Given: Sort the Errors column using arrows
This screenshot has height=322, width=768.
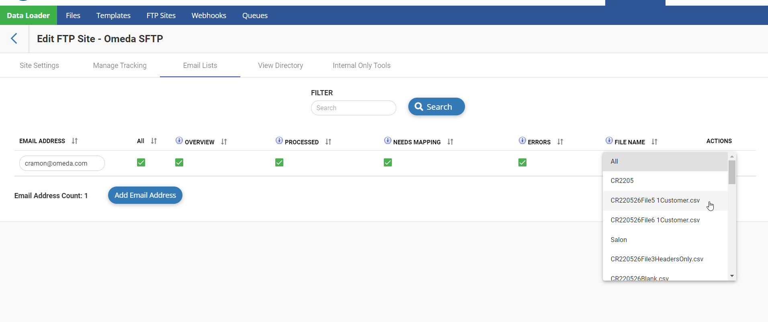Looking at the screenshot, I should 560,142.
